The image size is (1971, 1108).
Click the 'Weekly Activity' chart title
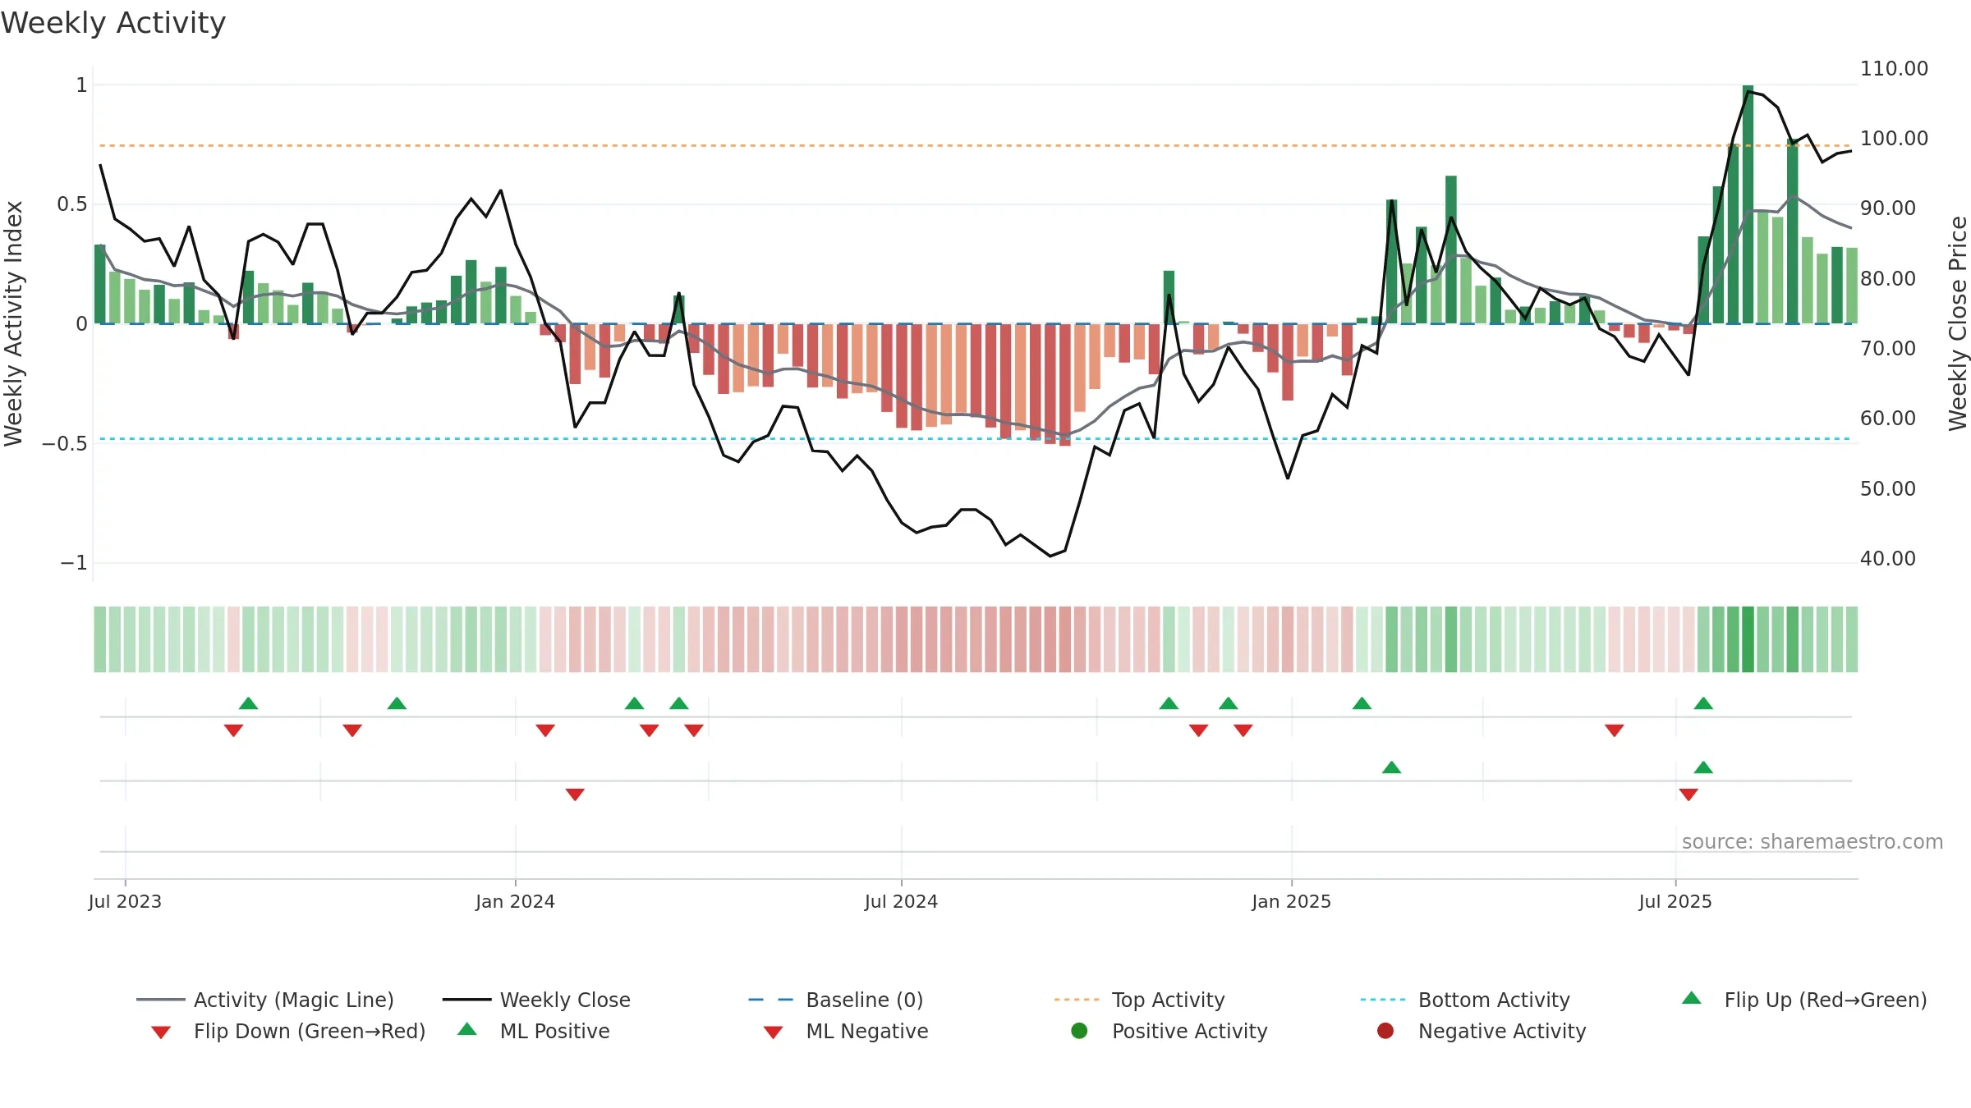click(x=113, y=23)
